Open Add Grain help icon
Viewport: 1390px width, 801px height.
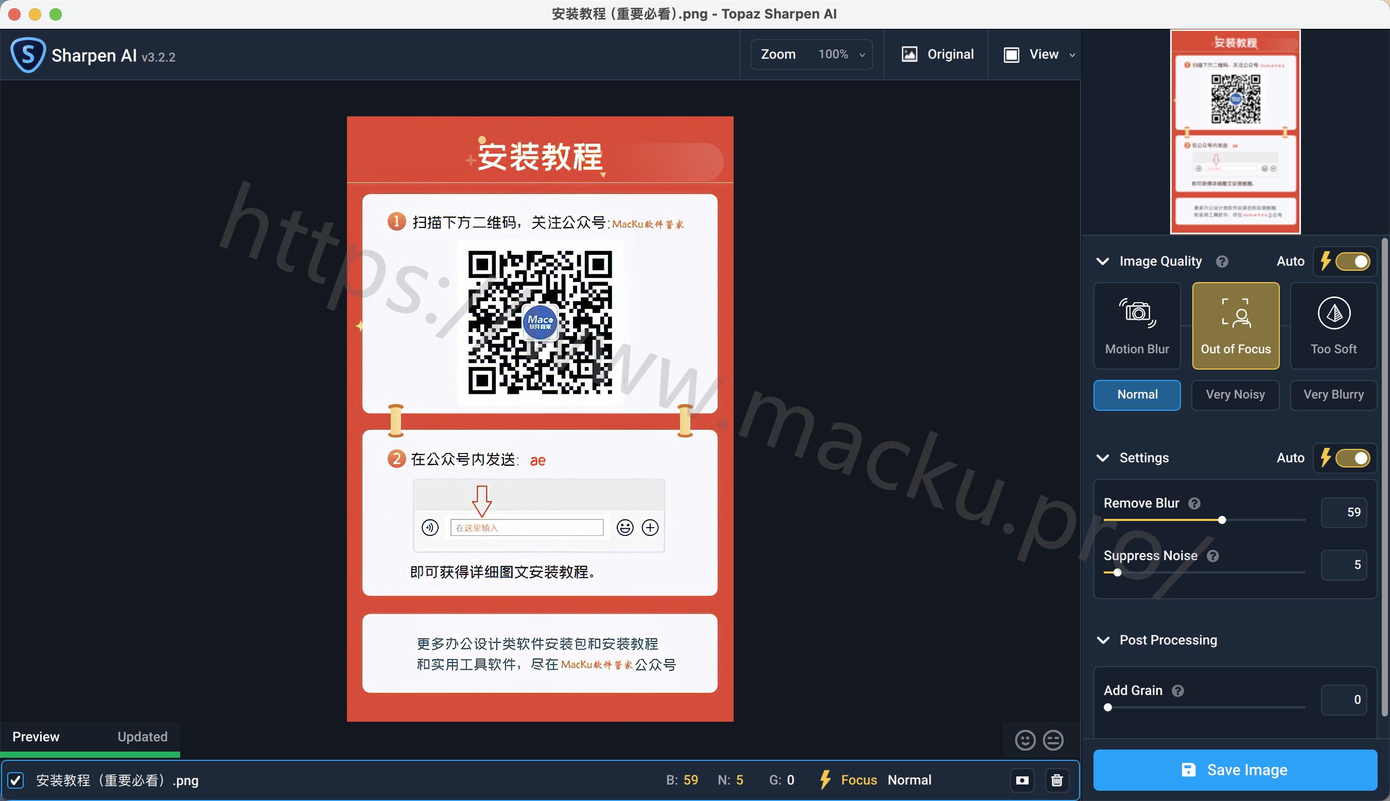(1177, 690)
